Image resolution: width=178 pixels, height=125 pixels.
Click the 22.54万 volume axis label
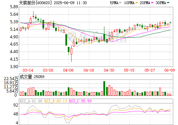tap(11, 79)
